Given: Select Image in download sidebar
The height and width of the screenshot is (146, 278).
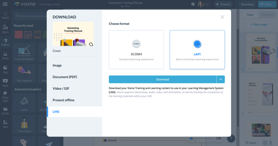Looking at the screenshot, I should pyautogui.click(x=57, y=65).
